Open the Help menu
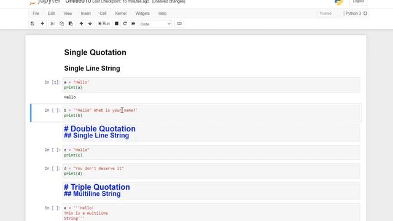Image resolution: width=393 pixels, height=221 pixels. tap(162, 14)
